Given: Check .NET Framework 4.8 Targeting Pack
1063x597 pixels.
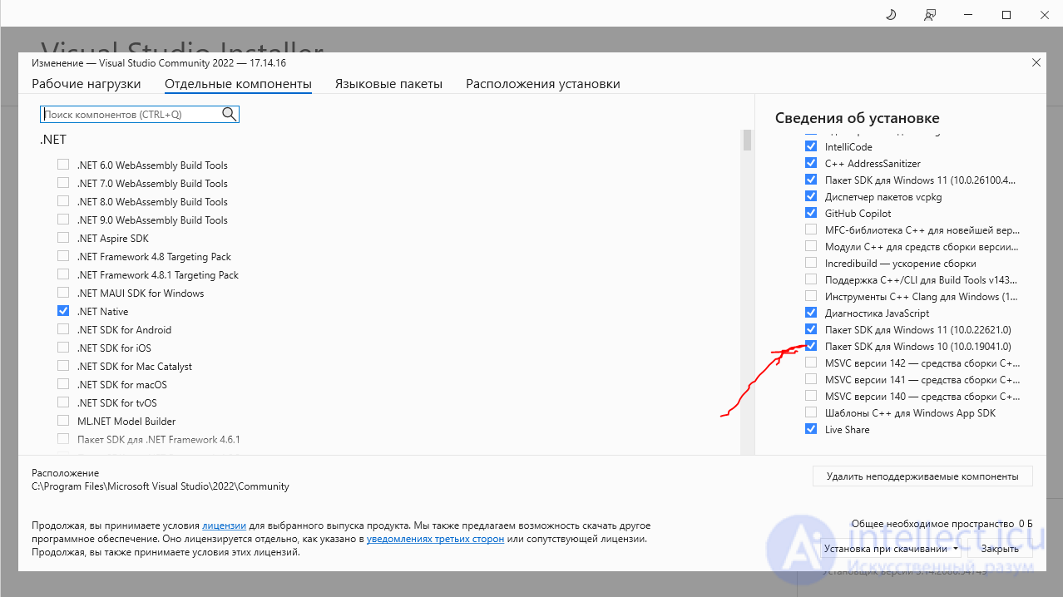Looking at the screenshot, I should pyautogui.click(x=63, y=256).
